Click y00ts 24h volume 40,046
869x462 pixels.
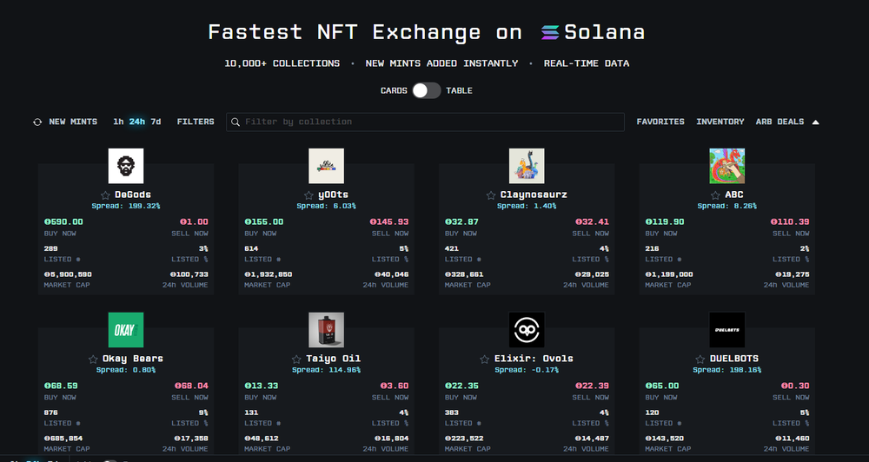pyautogui.click(x=391, y=274)
